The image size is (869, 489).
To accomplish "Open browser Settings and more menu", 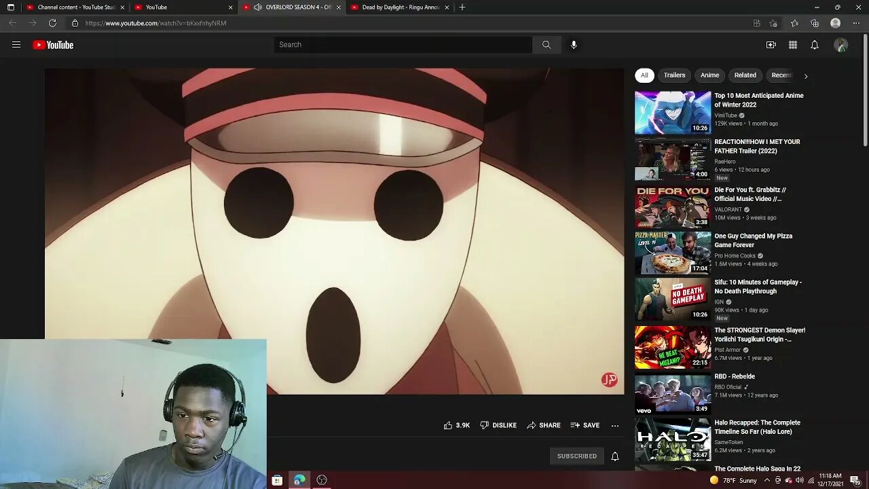I will [856, 23].
